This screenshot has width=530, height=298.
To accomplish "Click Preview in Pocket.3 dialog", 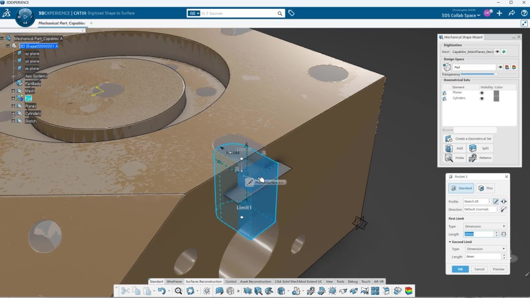I will click(x=498, y=269).
